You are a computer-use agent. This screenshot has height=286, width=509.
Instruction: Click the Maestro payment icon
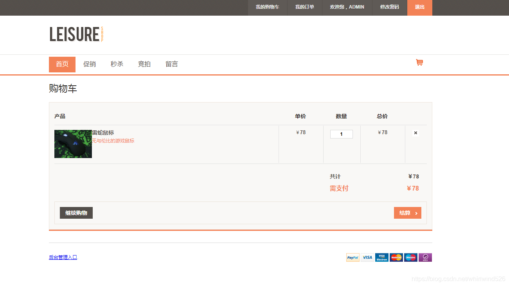pos(410,257)
